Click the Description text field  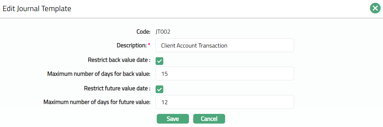click(x=225, y=46)
